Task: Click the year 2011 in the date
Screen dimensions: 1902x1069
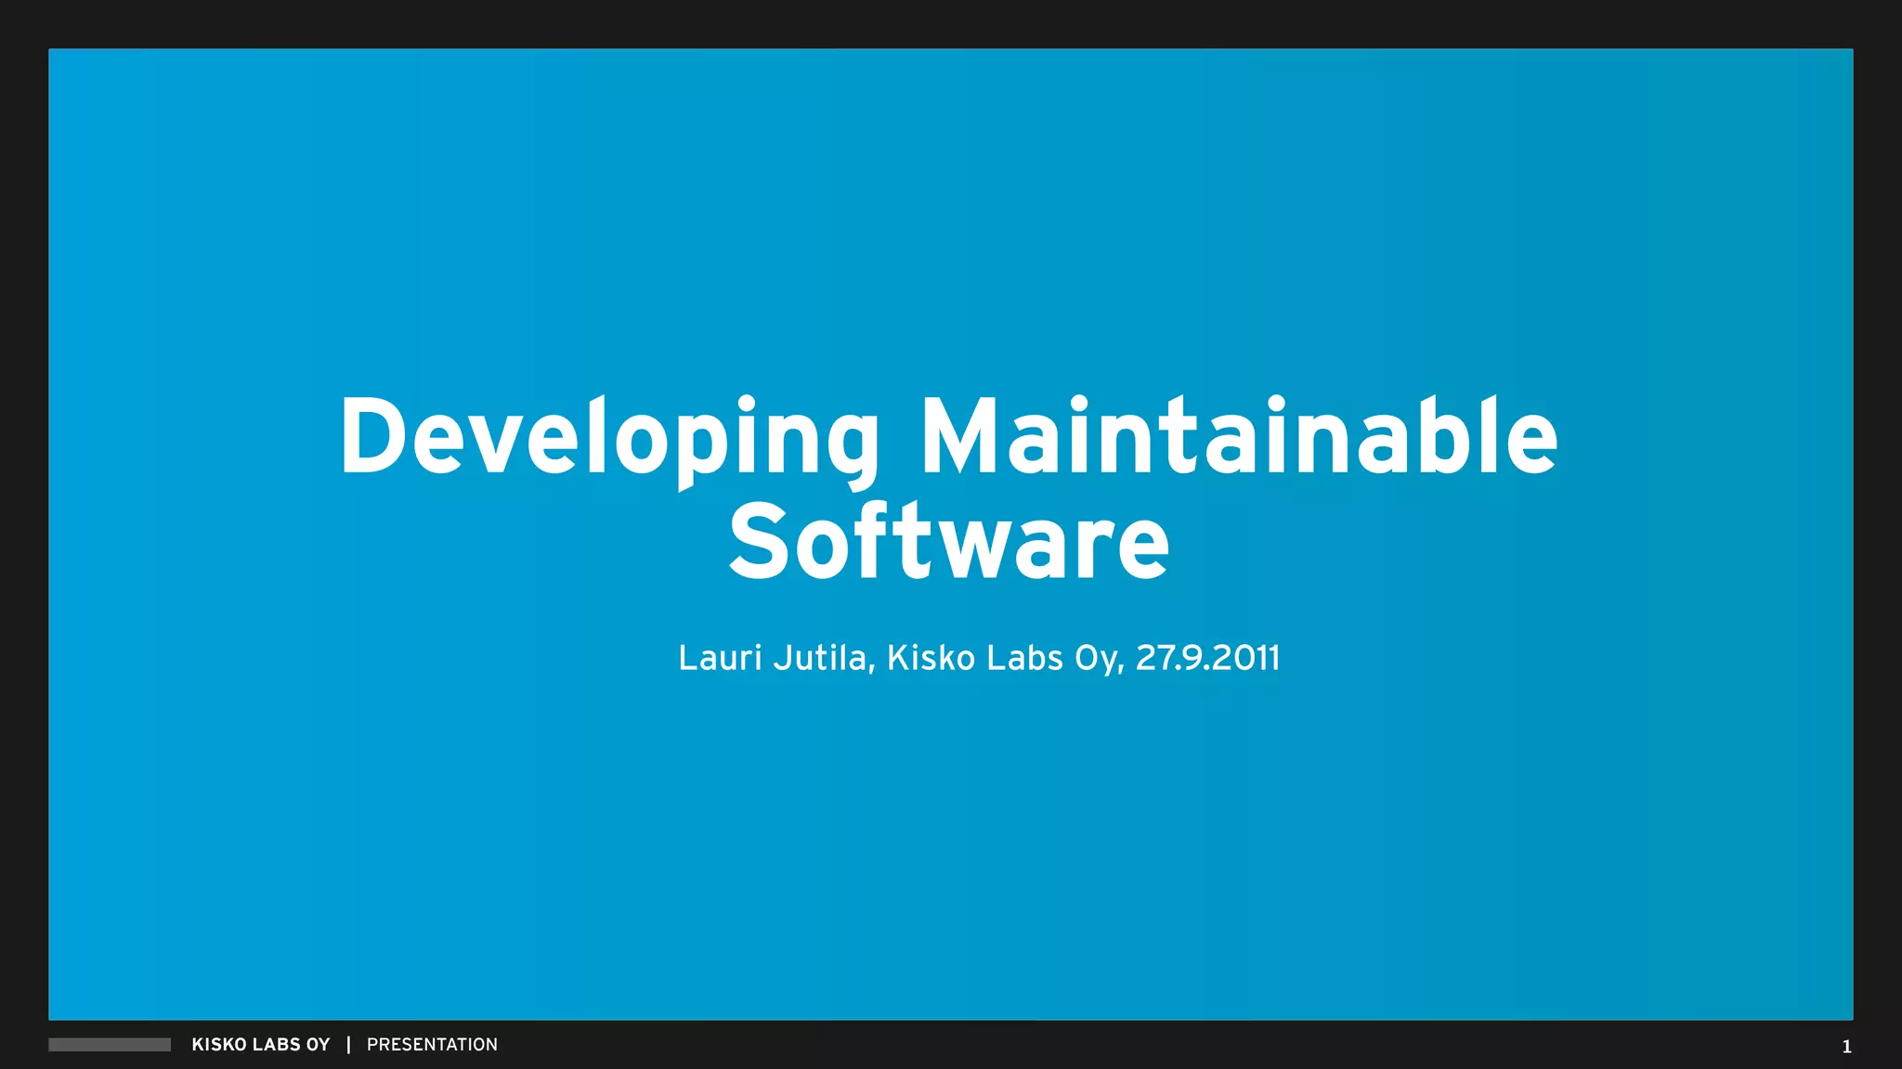Action: click(x=1245, y=657)
